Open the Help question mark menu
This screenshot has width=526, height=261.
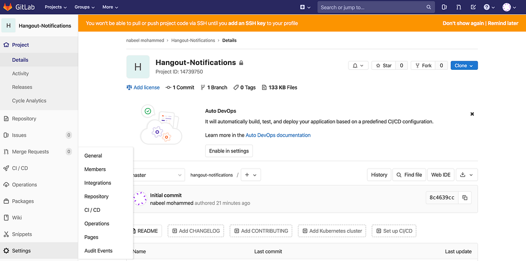489,7
